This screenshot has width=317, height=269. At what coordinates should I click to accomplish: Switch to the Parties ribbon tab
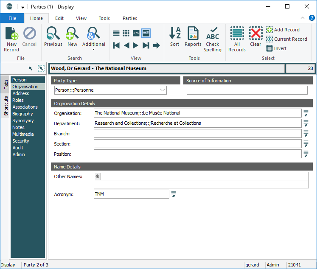coord(130,18)
